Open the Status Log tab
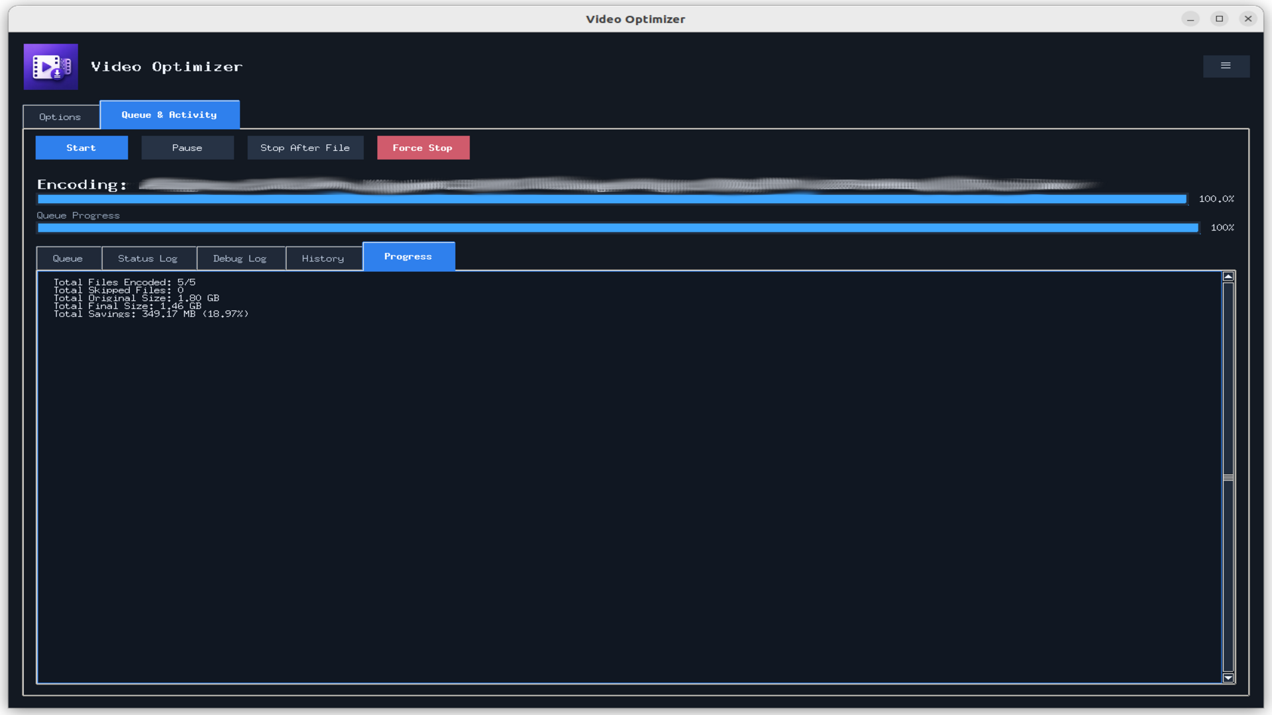This screenshot has height=715, width=1272. tap(148, 259)
